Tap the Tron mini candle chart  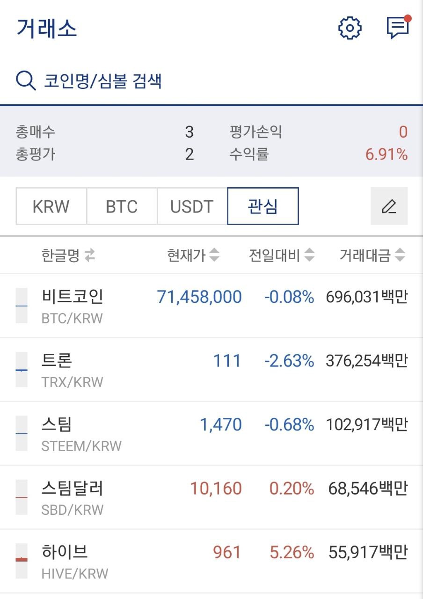point(22,370)
